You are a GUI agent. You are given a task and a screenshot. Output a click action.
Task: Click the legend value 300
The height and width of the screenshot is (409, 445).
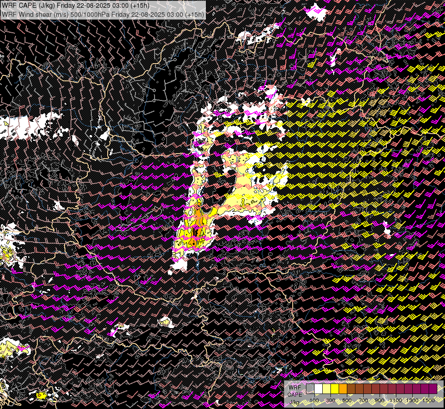click(x=330, y=400)
